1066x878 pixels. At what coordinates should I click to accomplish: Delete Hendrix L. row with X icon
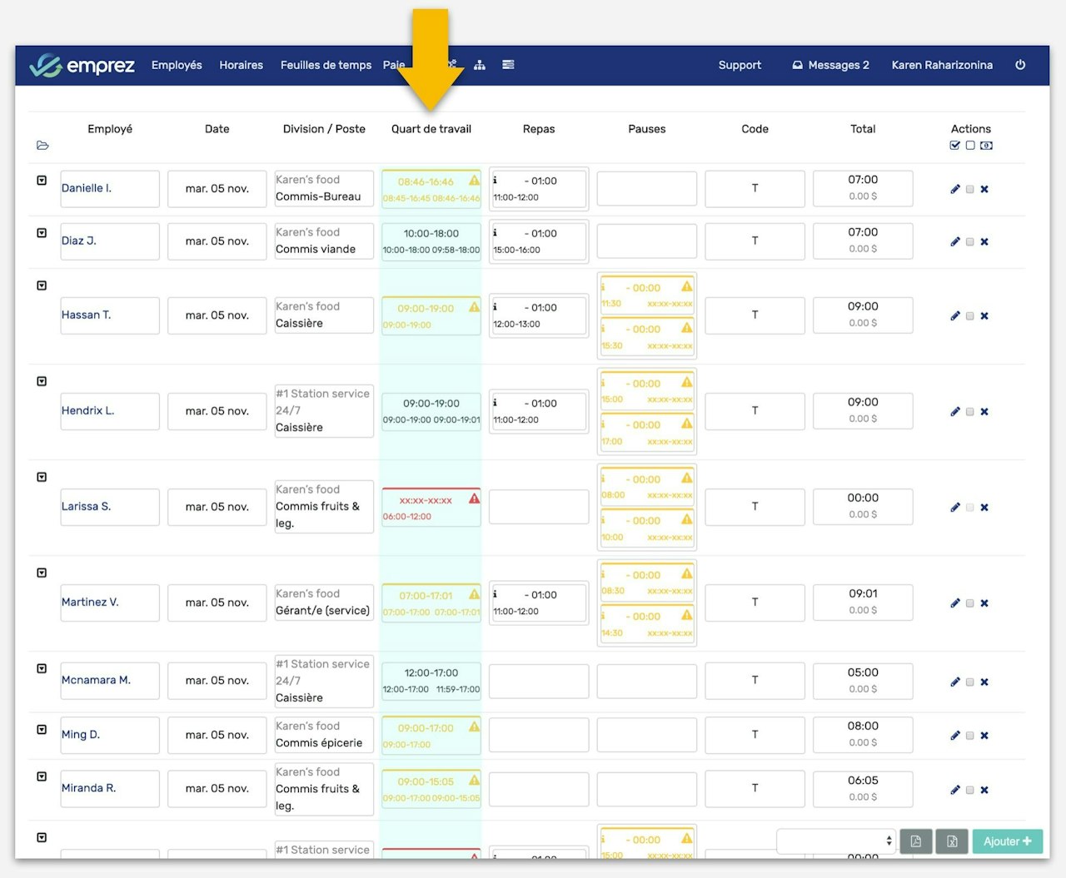point(984,411)
